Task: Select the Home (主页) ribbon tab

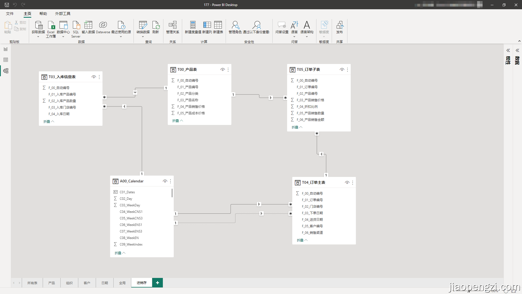Action: 27,14
